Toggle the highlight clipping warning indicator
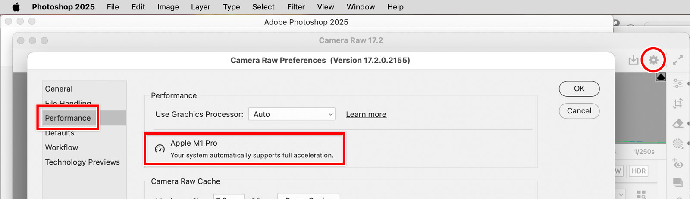Viewport: 690px width, 199px height. [x=661, y=77]
